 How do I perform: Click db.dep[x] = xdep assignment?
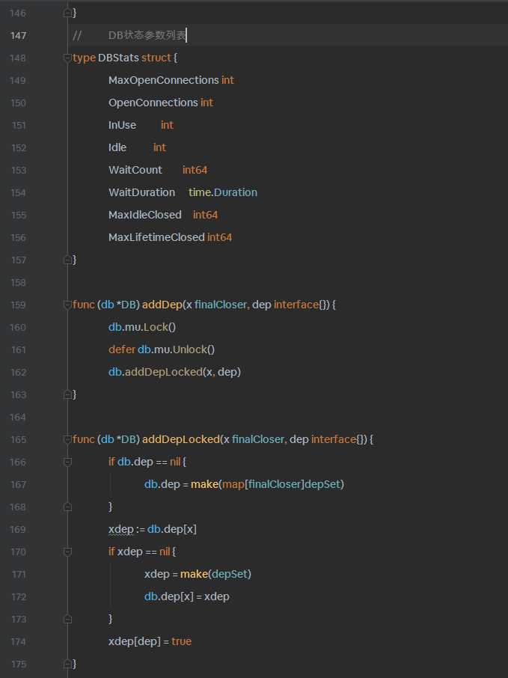point(187,597)
